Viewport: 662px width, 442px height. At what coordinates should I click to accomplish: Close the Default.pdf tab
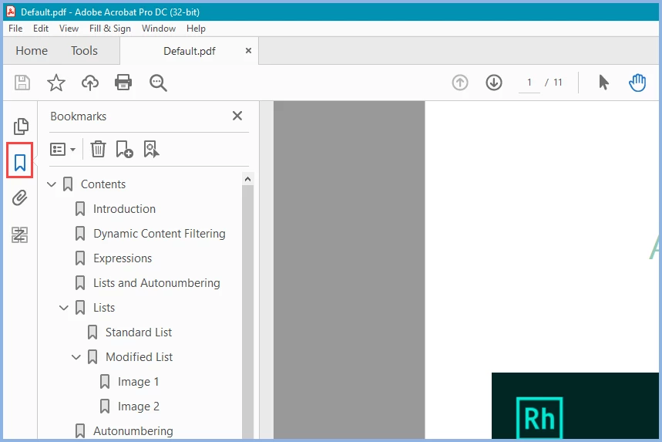click(249, 51)
